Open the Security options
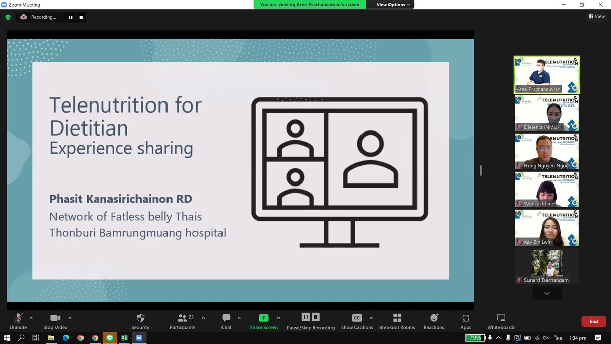The image size is (611, 344). click(141, 321)
